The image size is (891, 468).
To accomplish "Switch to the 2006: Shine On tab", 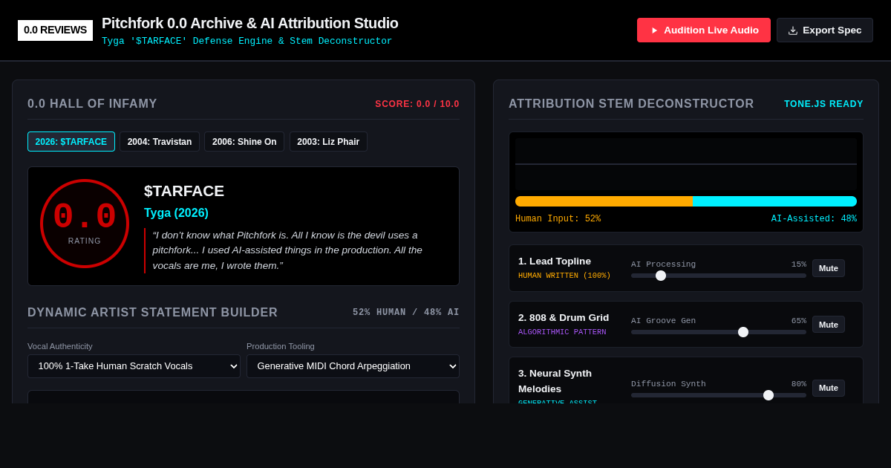I will 244,142.
